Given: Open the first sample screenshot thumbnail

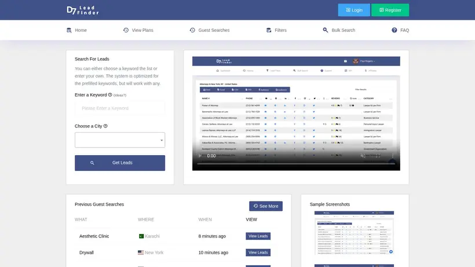Looking at the screenshot, I should (x=354, y=233).
